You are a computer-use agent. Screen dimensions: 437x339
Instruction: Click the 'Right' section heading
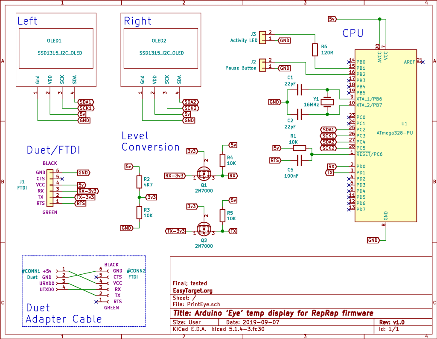tap(138, 21)
